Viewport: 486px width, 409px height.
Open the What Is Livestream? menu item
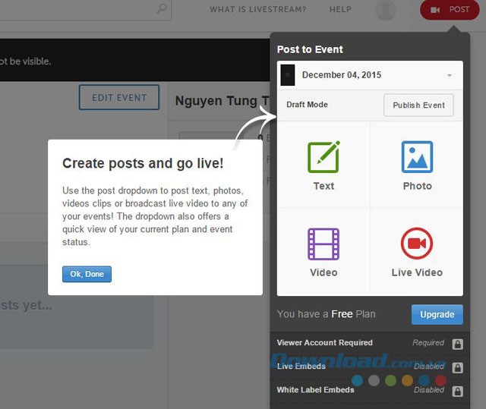258,10
